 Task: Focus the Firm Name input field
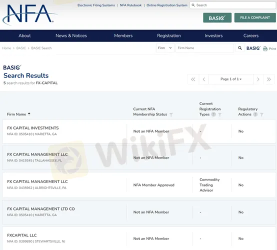[204, 48]
